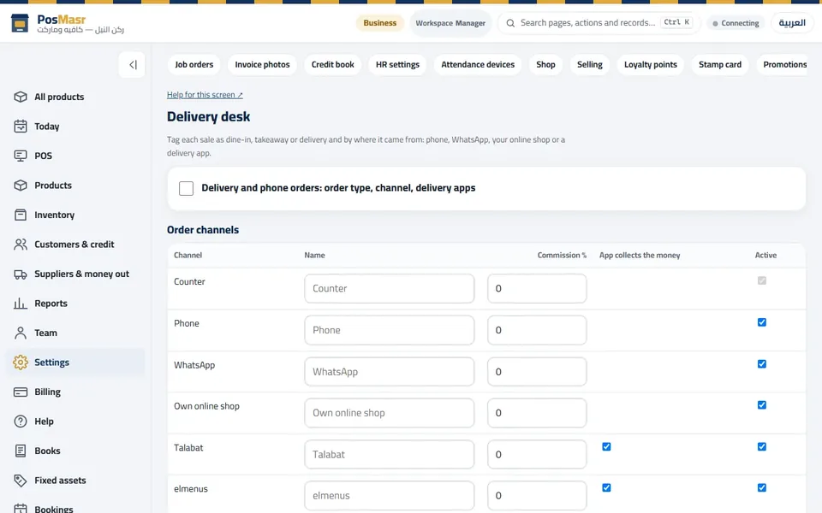
Task: Click the Team person icon
Action: click(x=21, y=333)
